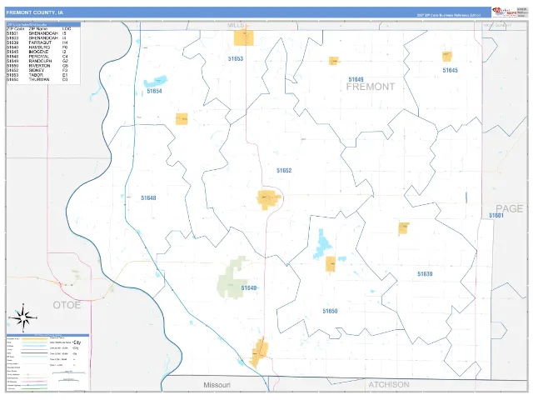Image resolution: width=533 pixels, height=400 pixels.
Task: Click the 51645 IMOGENE row in index table
Action: [x=39, y=52]
